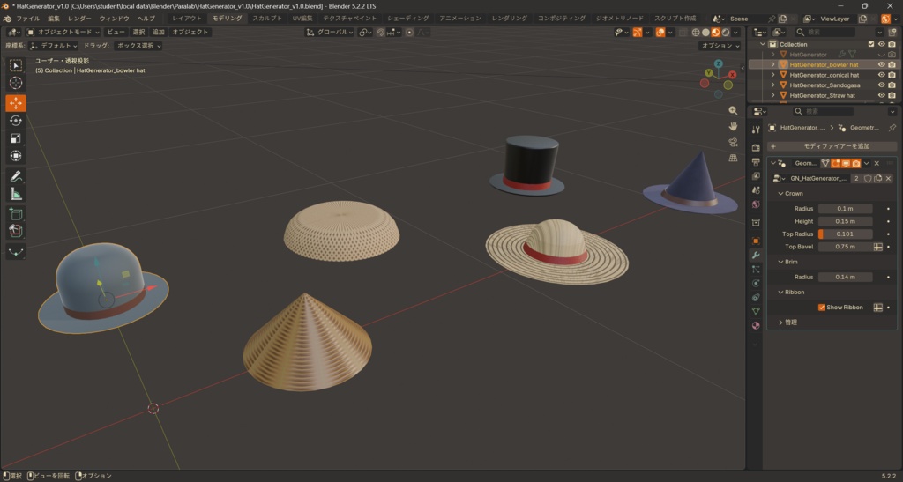Viewport: 903px width, 482px height.
Task: Hide HatGenerator_conical hat in viewport
Action: point(881,75)
